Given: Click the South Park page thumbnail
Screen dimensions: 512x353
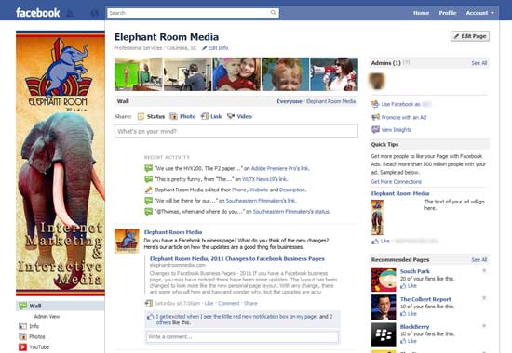Looking at the screenshot, I should pyautogui.click(x=384, y=280).
